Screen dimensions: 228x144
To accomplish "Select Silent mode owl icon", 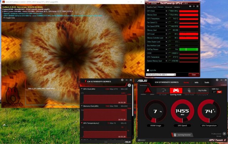I will tap(189, 91).
